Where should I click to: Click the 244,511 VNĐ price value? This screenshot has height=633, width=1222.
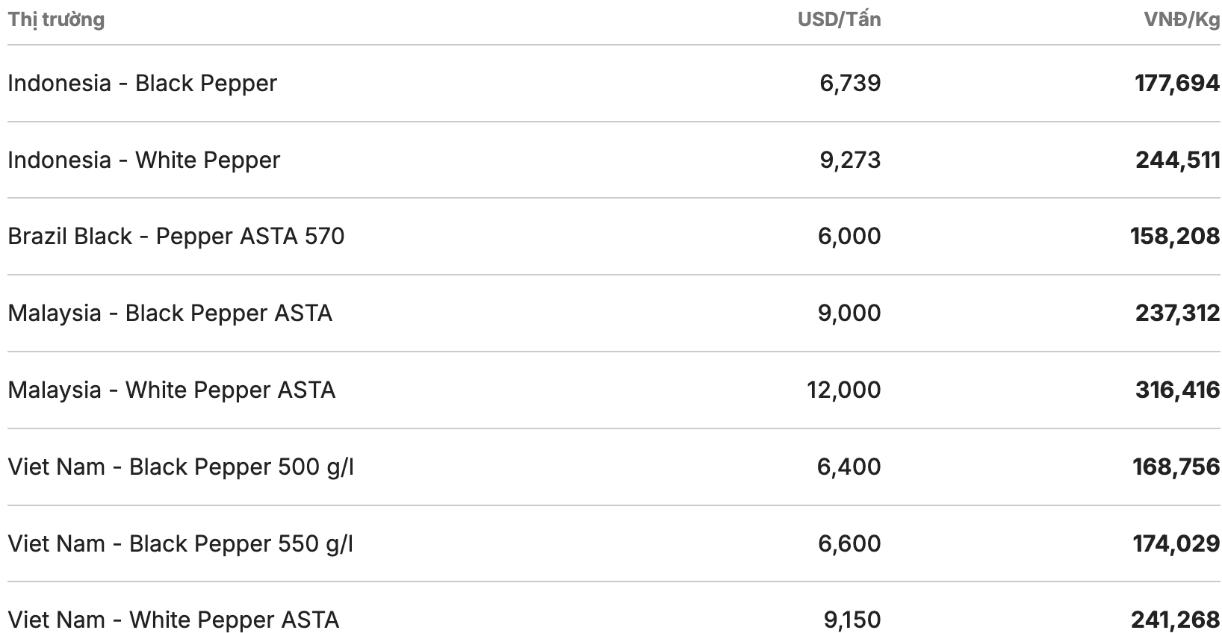click(1178, 160)
